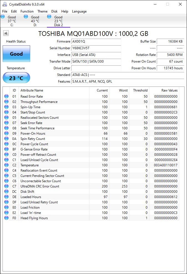Click status orb of Power-off Retract Count row
The image size is (187, 274).
click(x=6, y=154)
